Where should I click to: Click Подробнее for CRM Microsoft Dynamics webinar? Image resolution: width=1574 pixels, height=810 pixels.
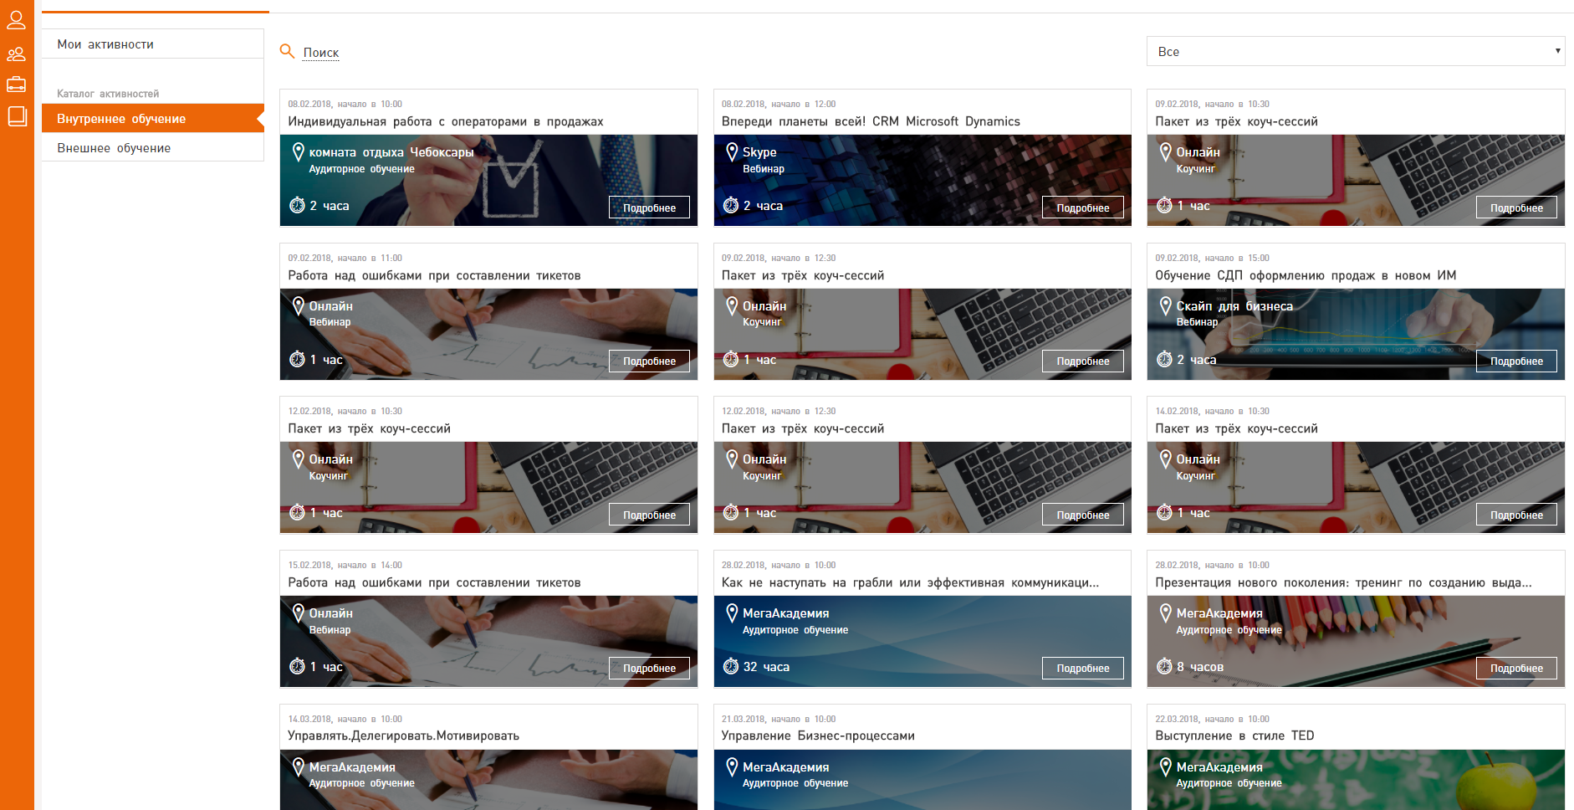[1082, 208]
